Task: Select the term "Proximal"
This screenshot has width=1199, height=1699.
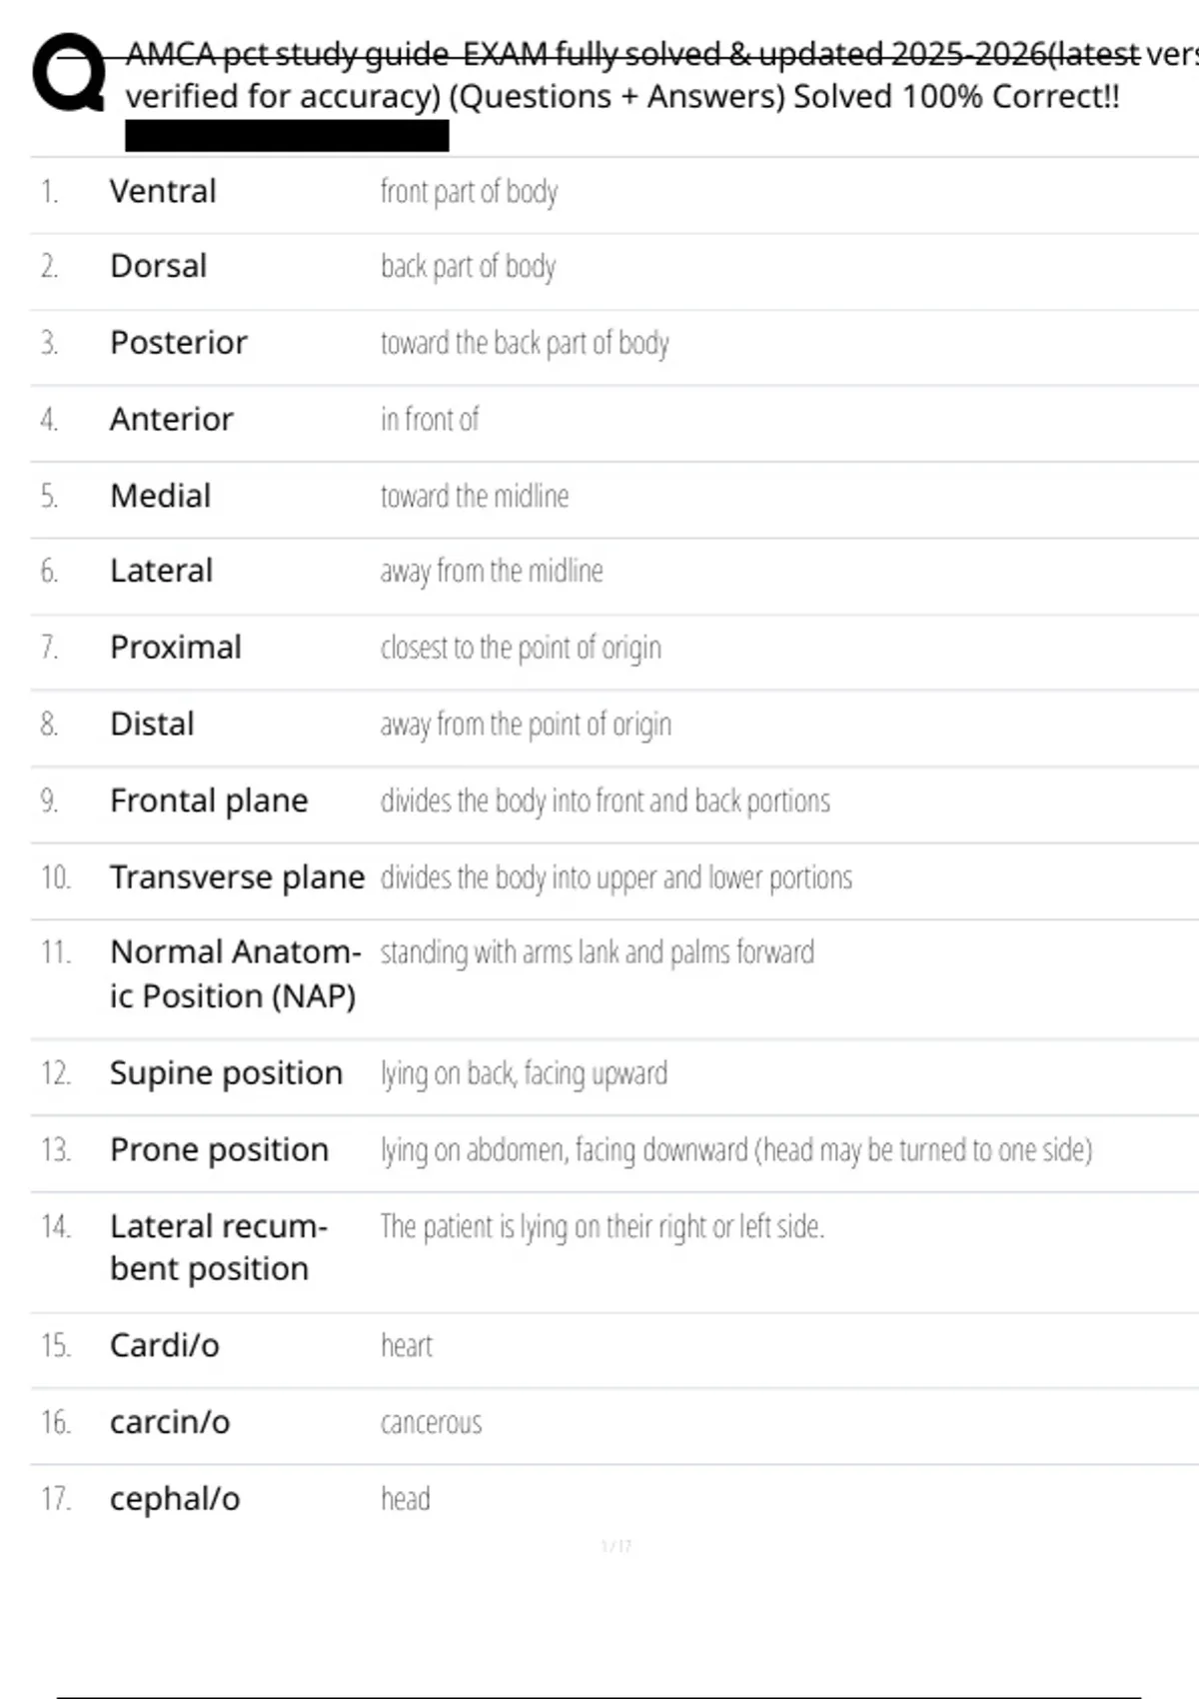Action: (x=176, y=648)
